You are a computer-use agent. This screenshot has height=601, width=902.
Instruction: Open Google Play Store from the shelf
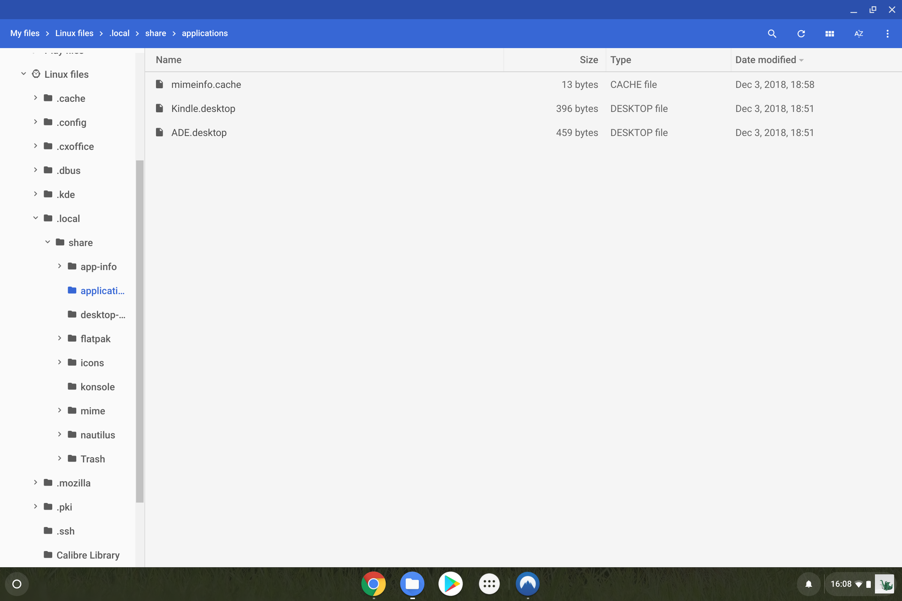(x=451, y=584)
